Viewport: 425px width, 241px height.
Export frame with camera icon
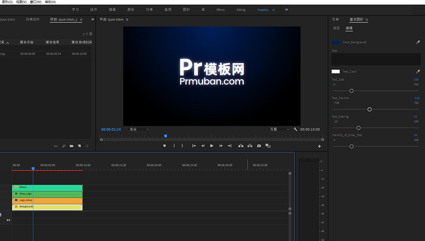(x=259, y=146)
